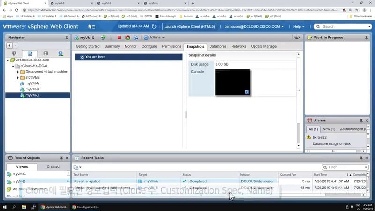Show the New (1) alarms tab

[329, 129]
